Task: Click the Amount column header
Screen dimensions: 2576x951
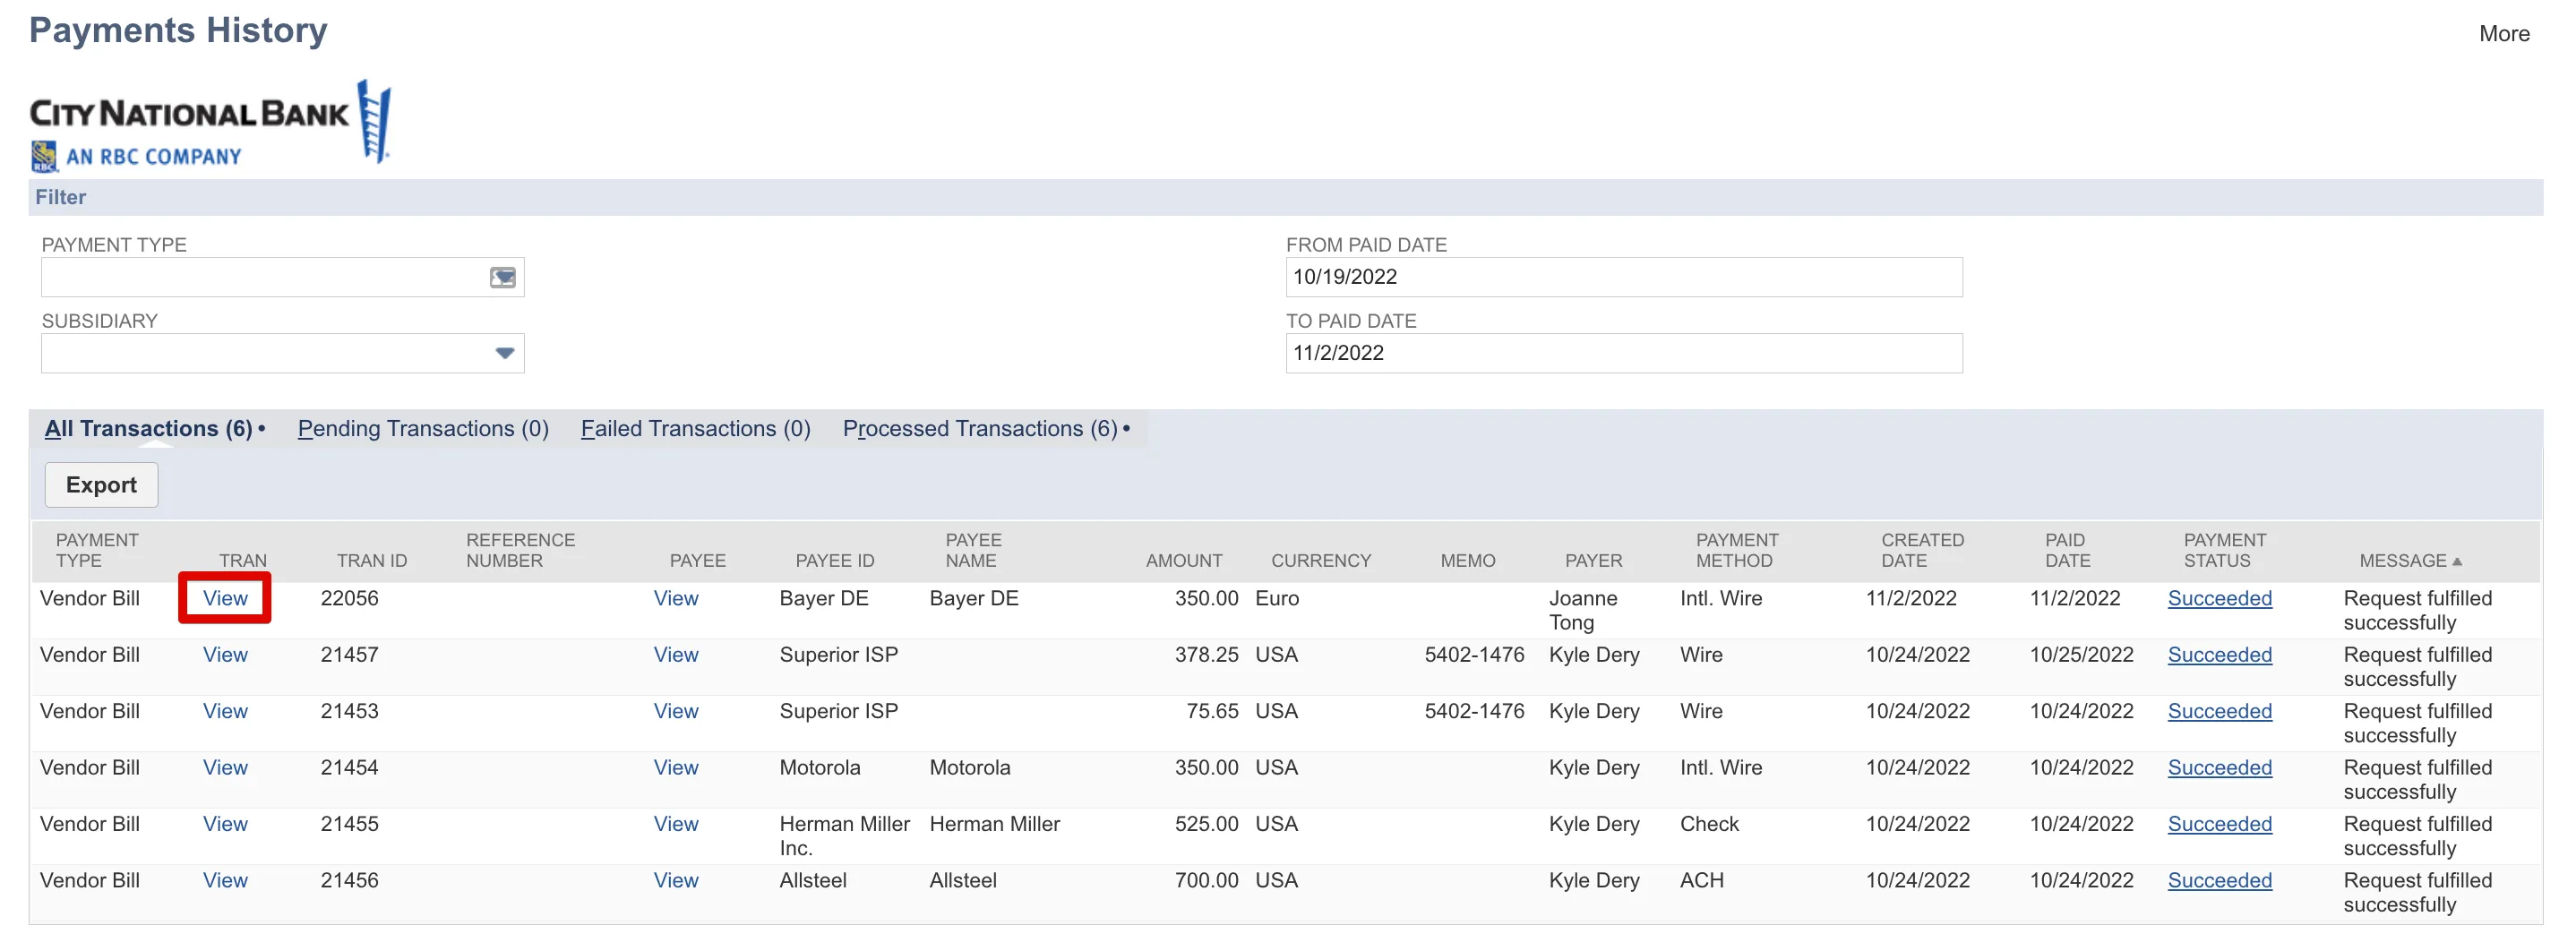Action: click(1183, 561)
